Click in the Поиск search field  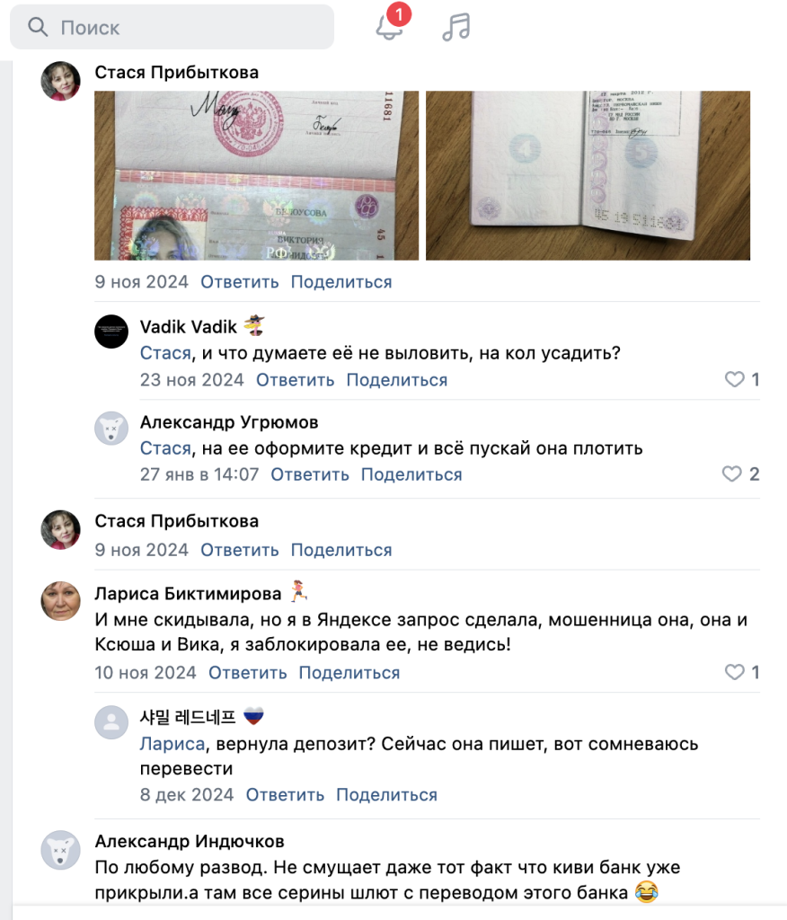[172, 27]
